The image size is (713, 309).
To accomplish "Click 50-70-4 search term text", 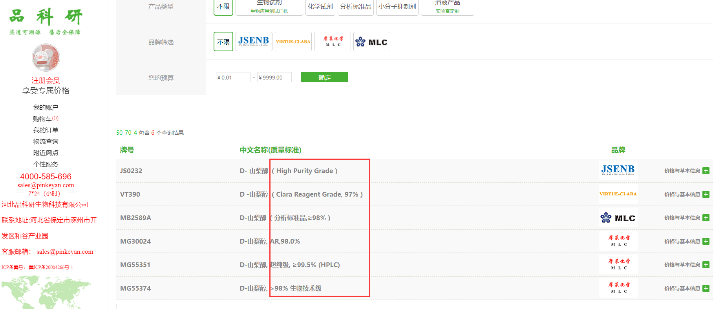I will tap(126, 133).
